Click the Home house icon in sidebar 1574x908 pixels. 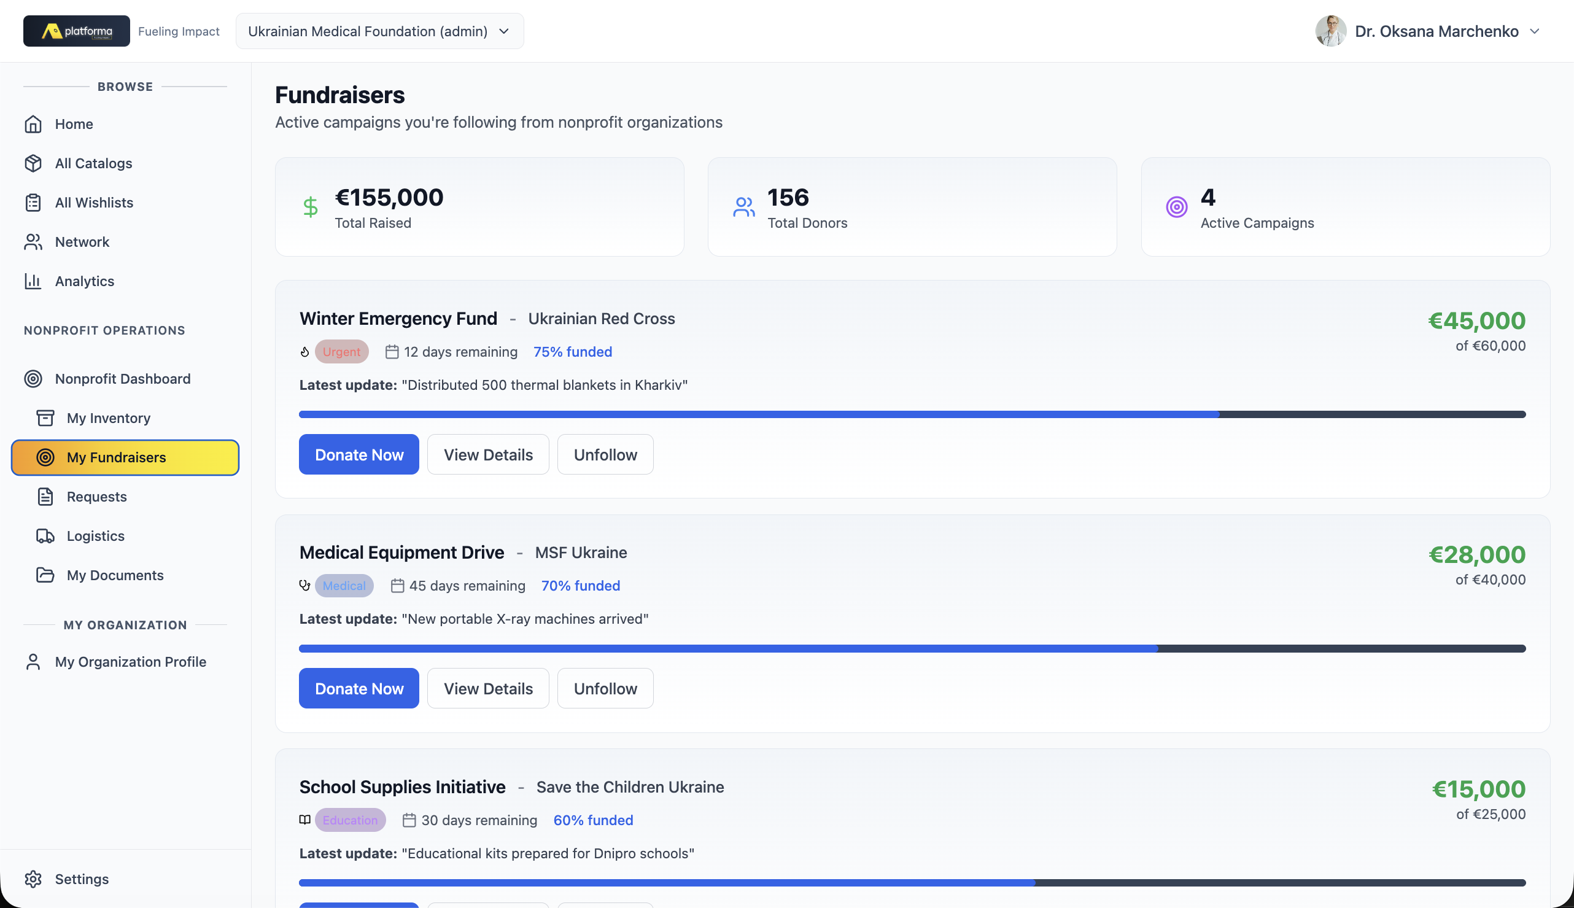33,124
